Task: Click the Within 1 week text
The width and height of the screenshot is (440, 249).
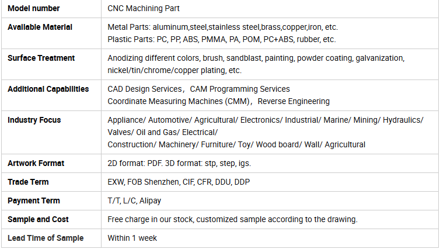Action: 132,238
